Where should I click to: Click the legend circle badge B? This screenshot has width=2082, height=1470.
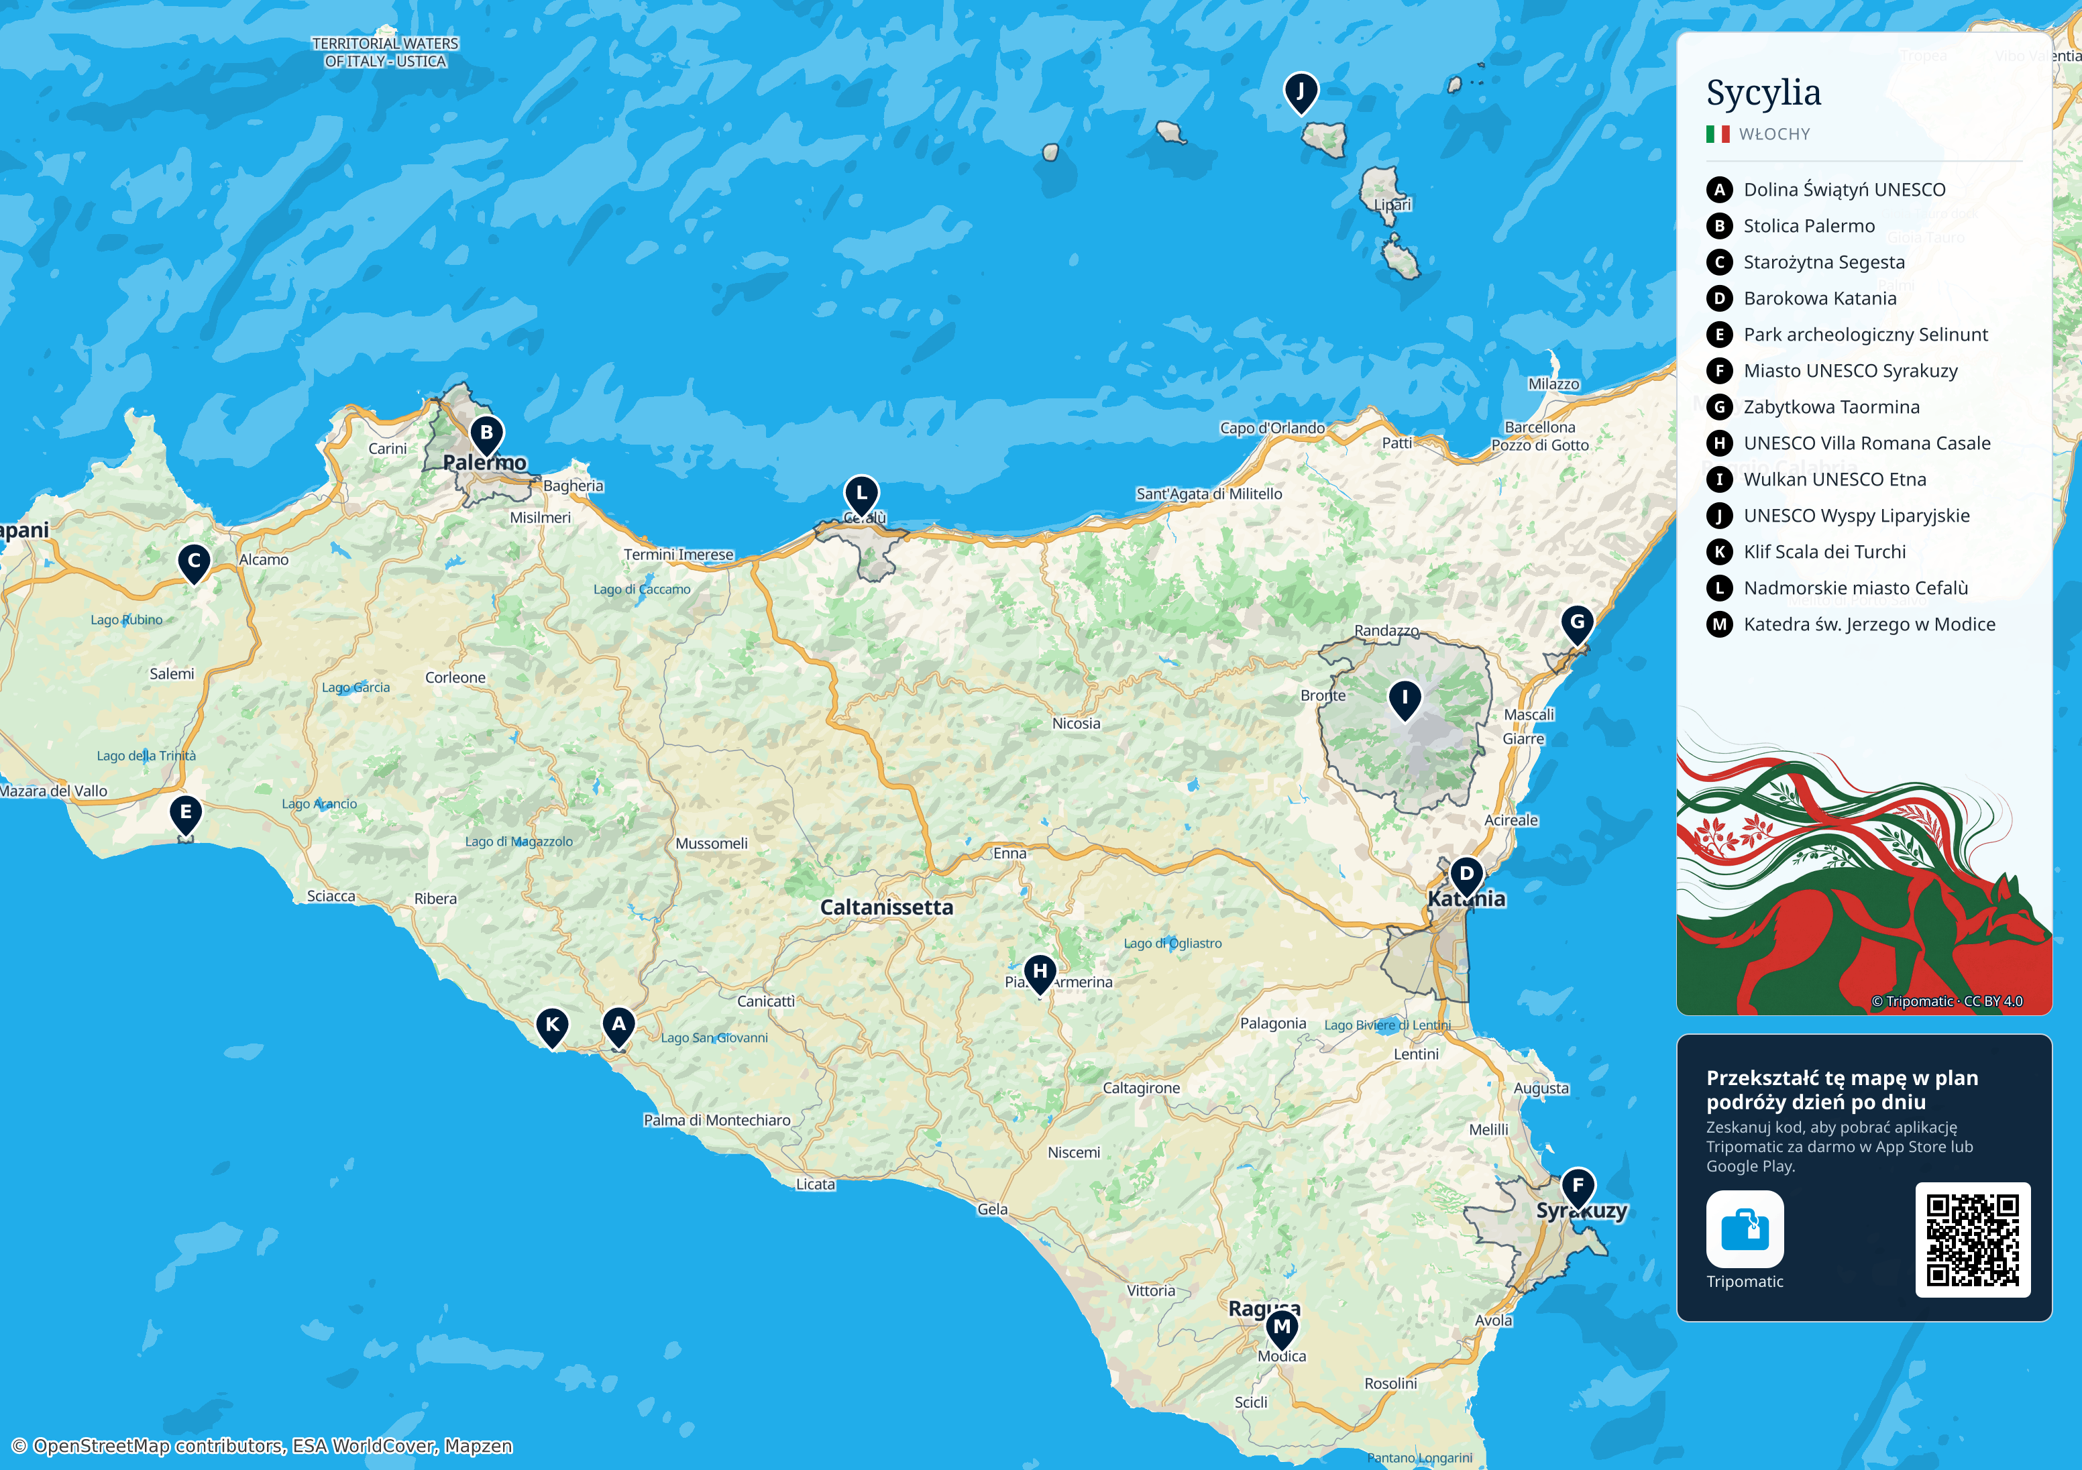click(1719, 226)
